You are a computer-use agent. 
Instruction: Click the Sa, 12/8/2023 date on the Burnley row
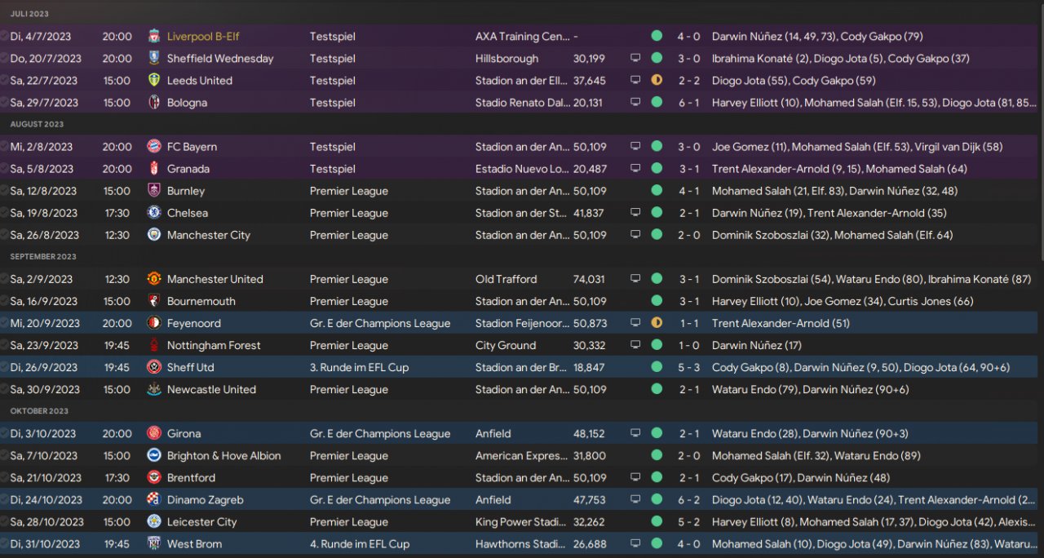pos(43,191)
